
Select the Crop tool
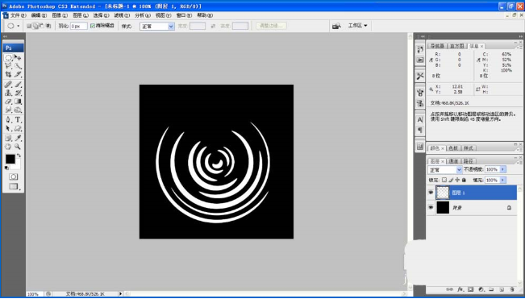click(8, 75)
